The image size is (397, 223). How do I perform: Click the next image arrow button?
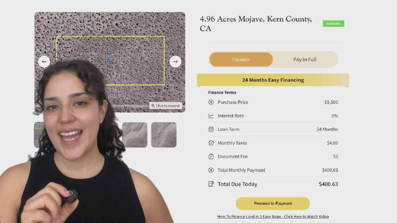[175, 62]
